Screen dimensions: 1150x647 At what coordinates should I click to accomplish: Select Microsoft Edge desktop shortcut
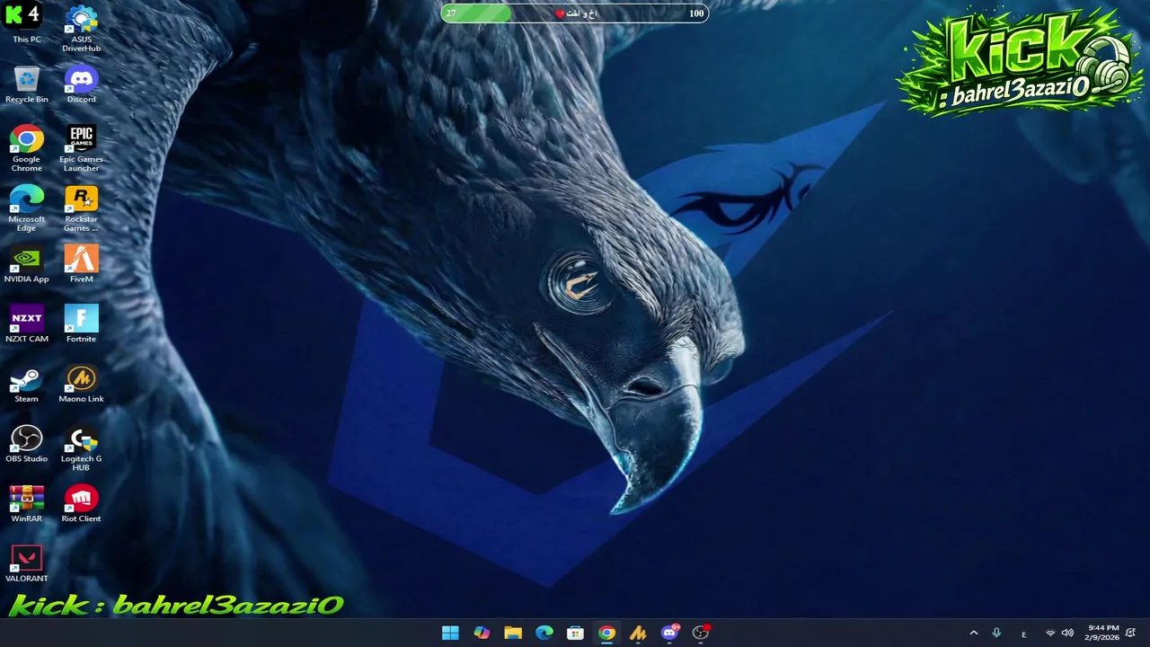click(26, 208)
